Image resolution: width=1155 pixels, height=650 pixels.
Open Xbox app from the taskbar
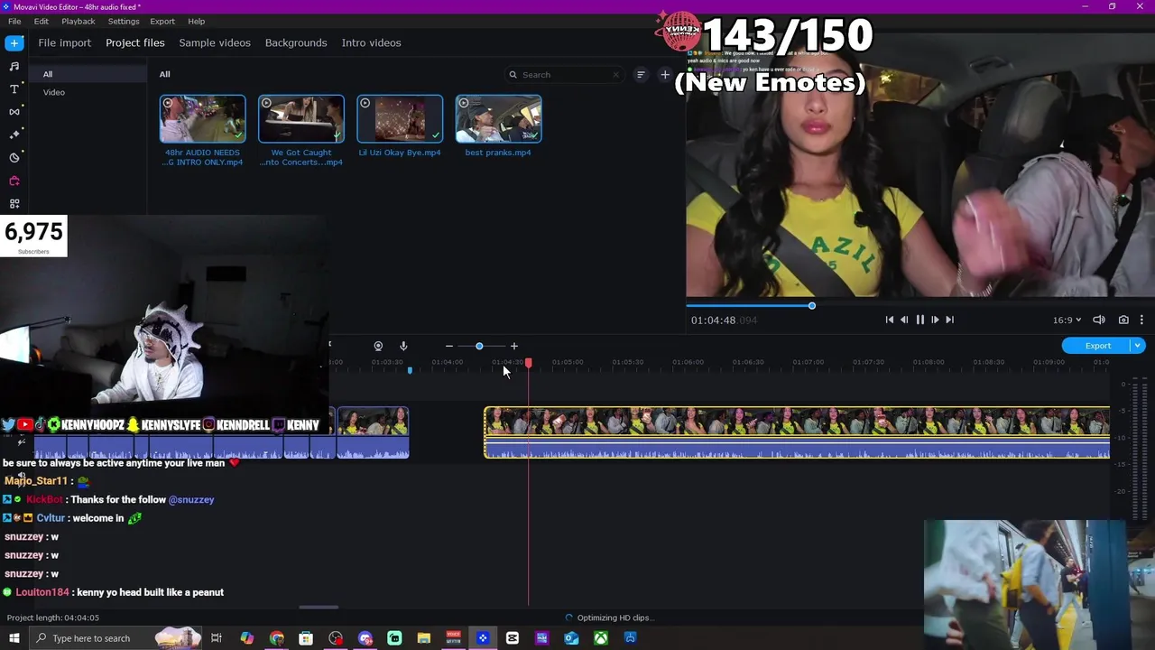click(x=600, y=638)
